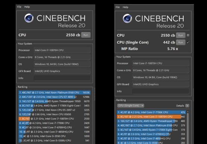The height and width of the screenshot is (144, 207).
Task: Open File menu in left Cinebench window
Action: click(x=19, y=7)
